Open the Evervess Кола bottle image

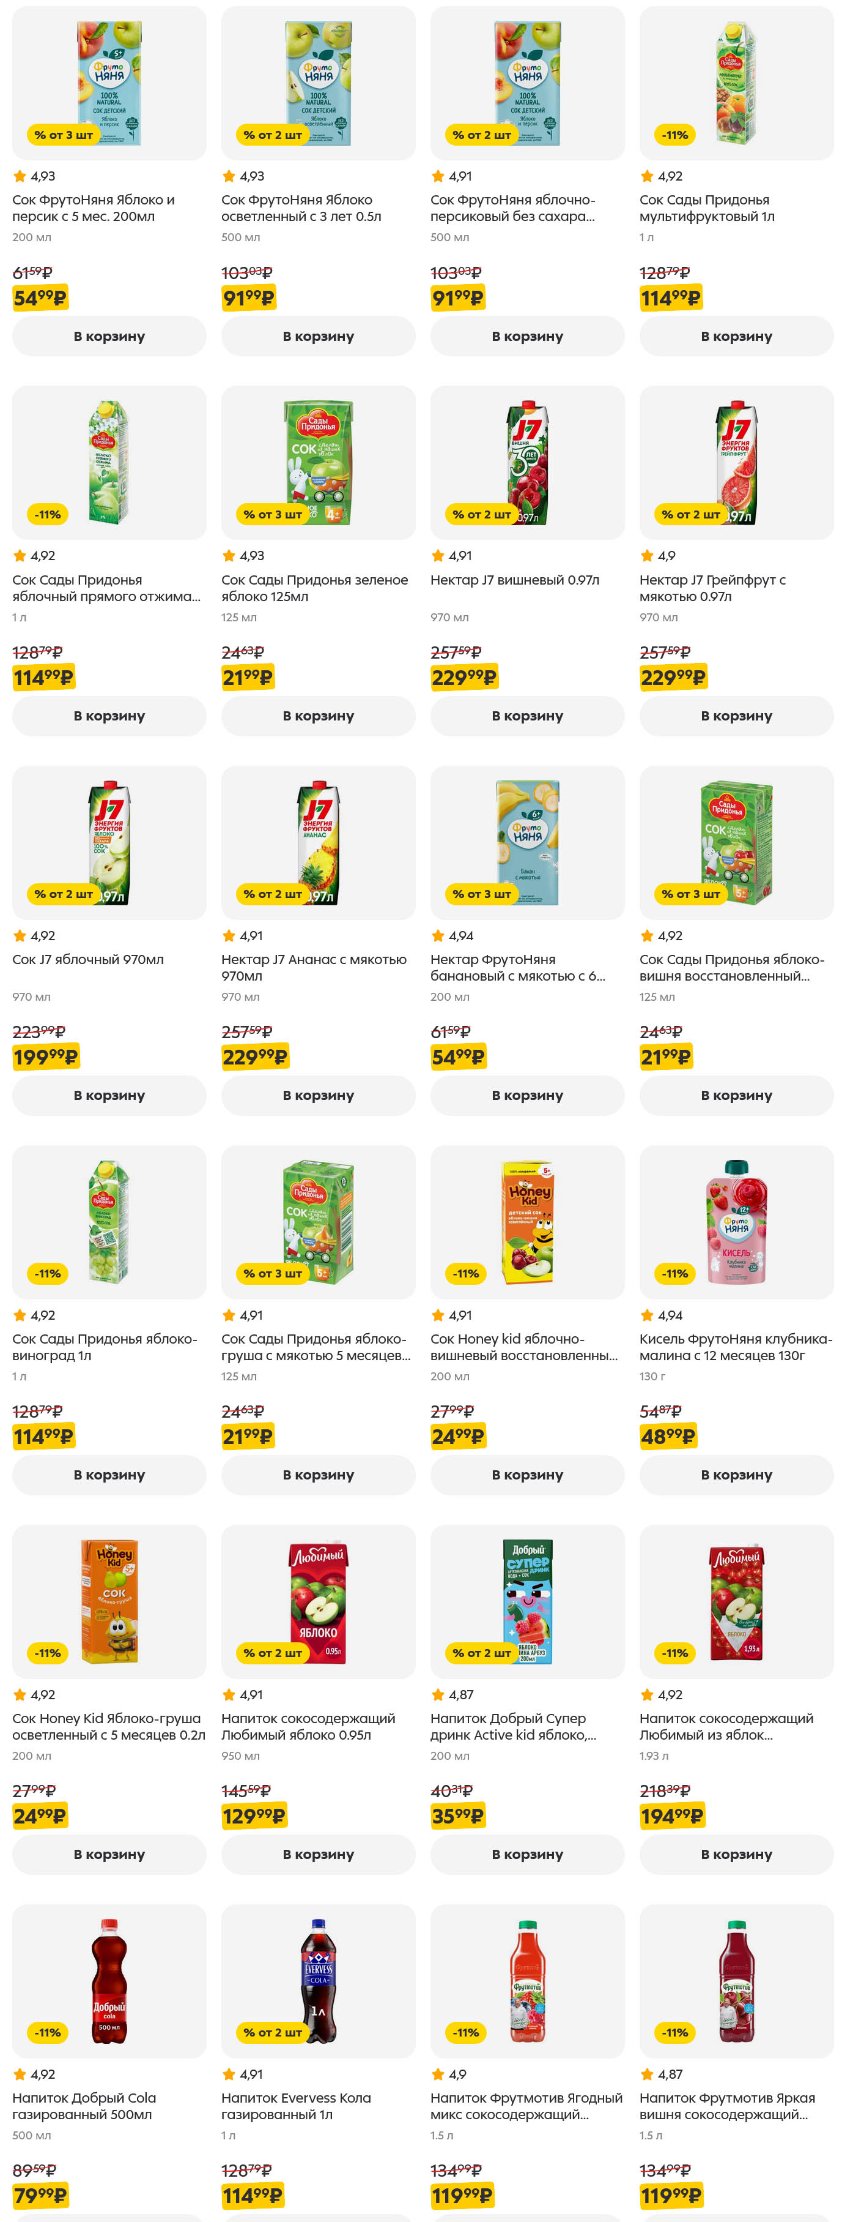(318, 1981)
